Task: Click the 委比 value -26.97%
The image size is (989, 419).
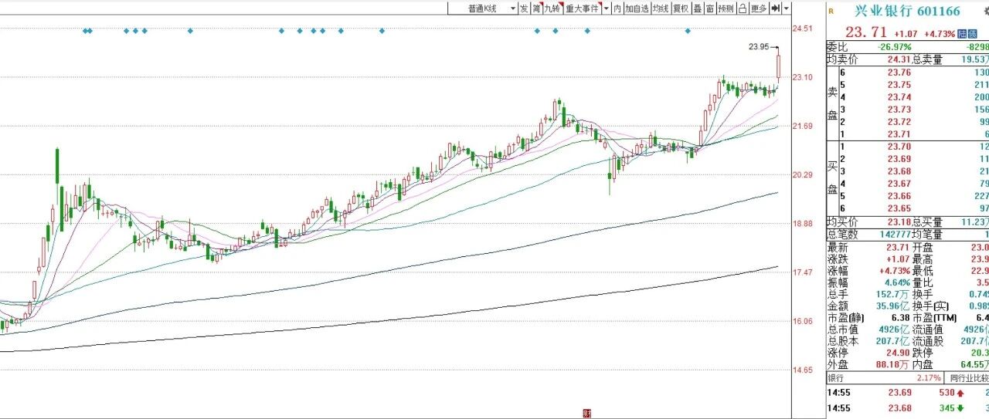Action: (895, 46)
